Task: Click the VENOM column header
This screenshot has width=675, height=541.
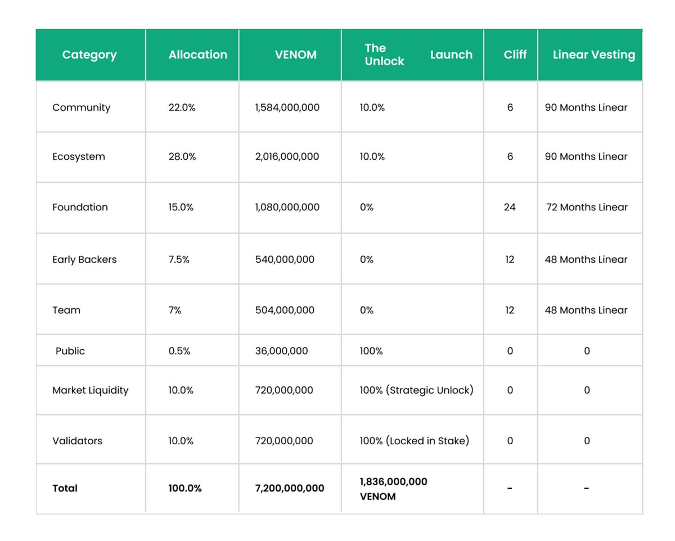Action: point(296,55)
